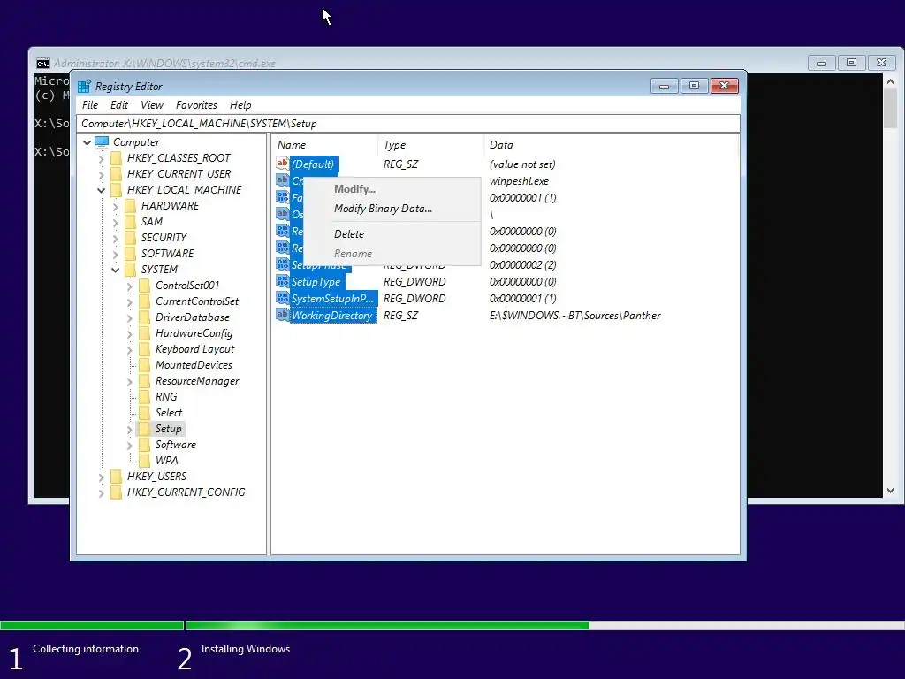905x679 pixels.
Task: Click the HKEY_CLASSES_ROOT folder icon
Action: point(116,158)
